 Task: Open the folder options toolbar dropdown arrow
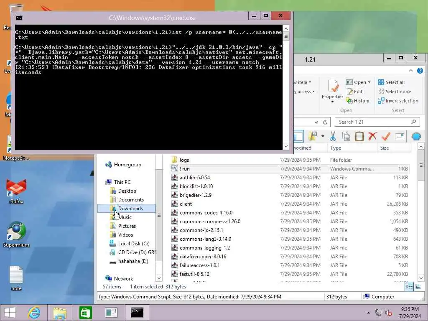point(323,136)
